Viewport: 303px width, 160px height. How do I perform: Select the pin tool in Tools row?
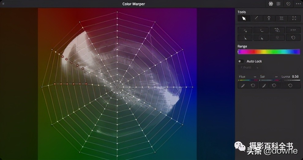(269, 18)
